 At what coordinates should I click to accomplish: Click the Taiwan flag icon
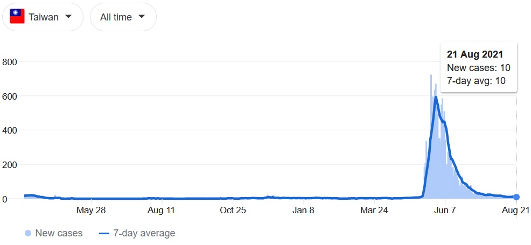[17, 17]
